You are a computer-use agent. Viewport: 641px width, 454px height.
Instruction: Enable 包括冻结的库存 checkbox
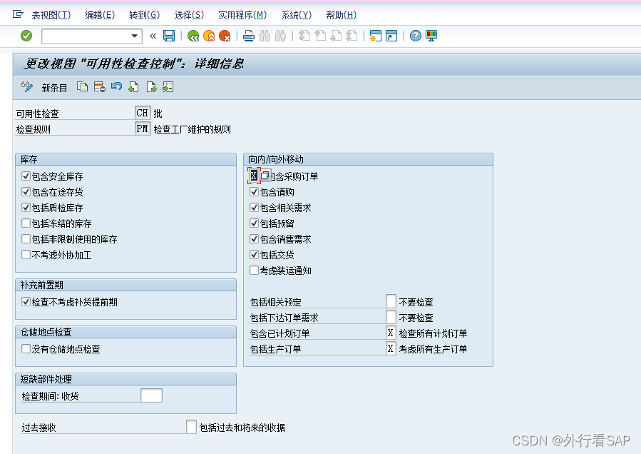click(26, 223)
